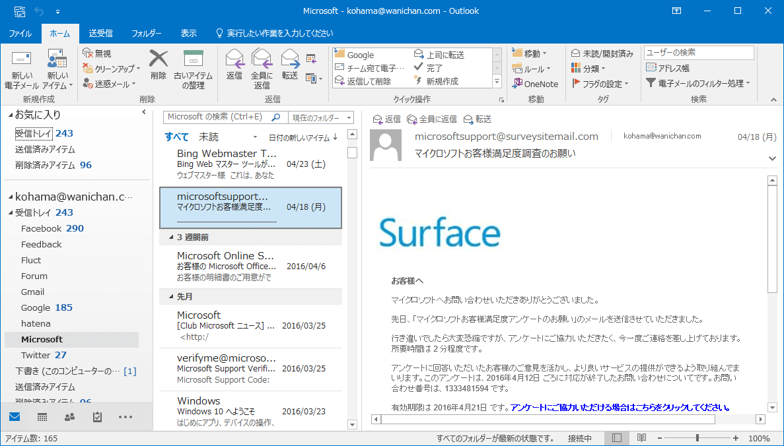This screenshot has height=446, width=784.
Task: Switch to reading view in status bar
Action: coord(641,438)
